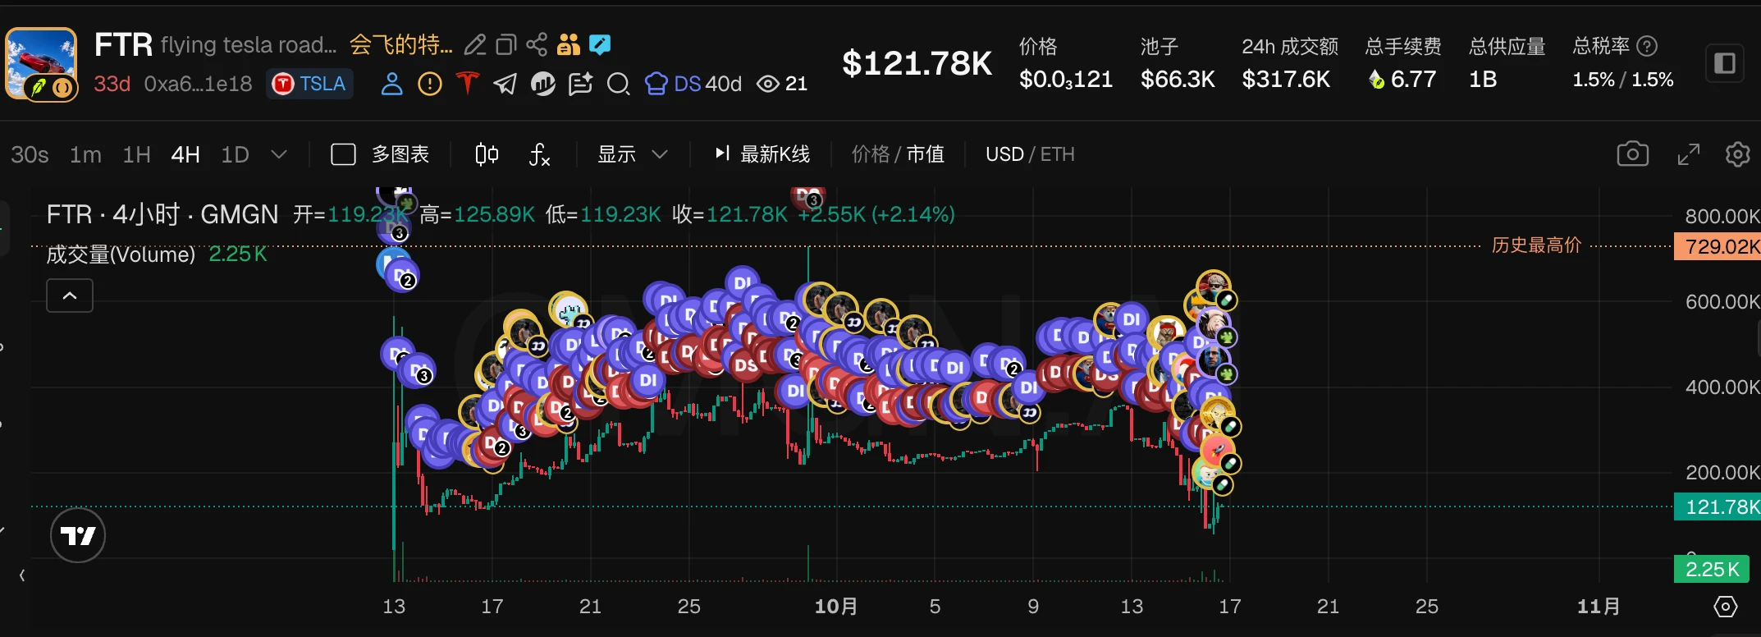Image resolution: width=1761 pixels, height=637 pixels.
Task: Open the total tax rate help icon
Action: (x=1646, y=46)
